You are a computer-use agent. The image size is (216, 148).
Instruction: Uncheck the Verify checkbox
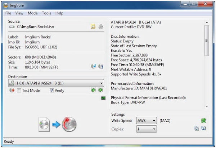click(52, 91)
